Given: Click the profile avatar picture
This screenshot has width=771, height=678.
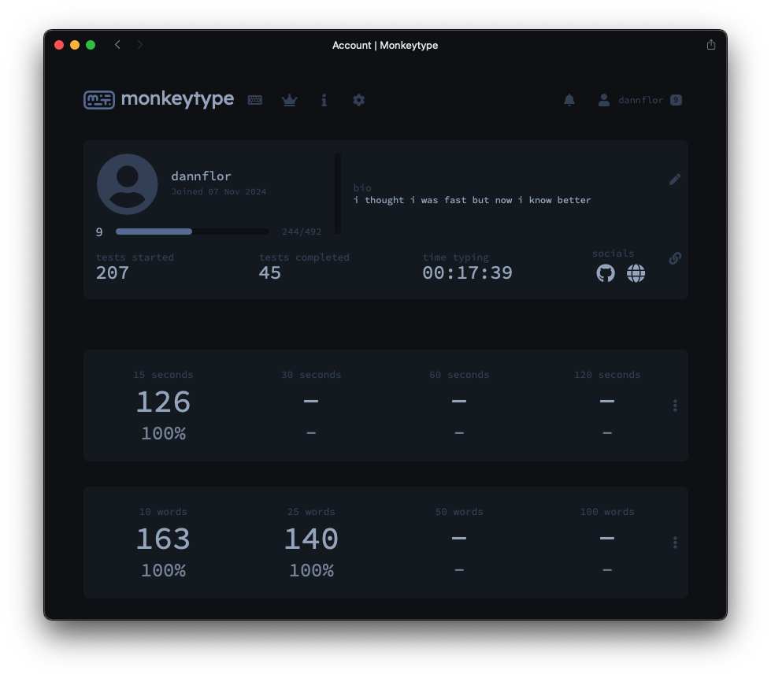Looking at the screenshot, I should (x=127, y=184).
